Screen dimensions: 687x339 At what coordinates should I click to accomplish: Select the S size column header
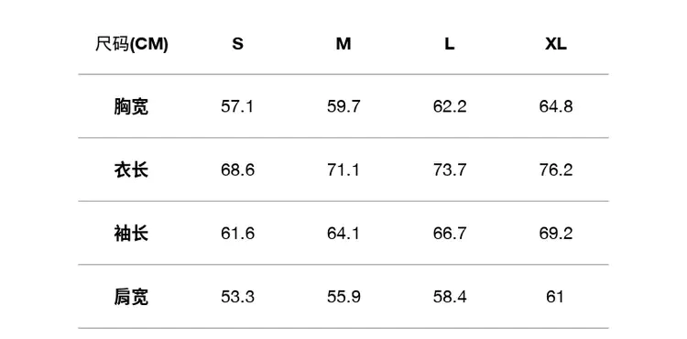[237, 44]
